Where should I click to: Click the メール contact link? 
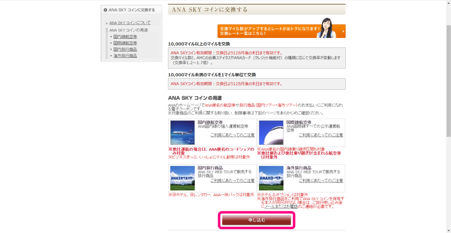269,207
